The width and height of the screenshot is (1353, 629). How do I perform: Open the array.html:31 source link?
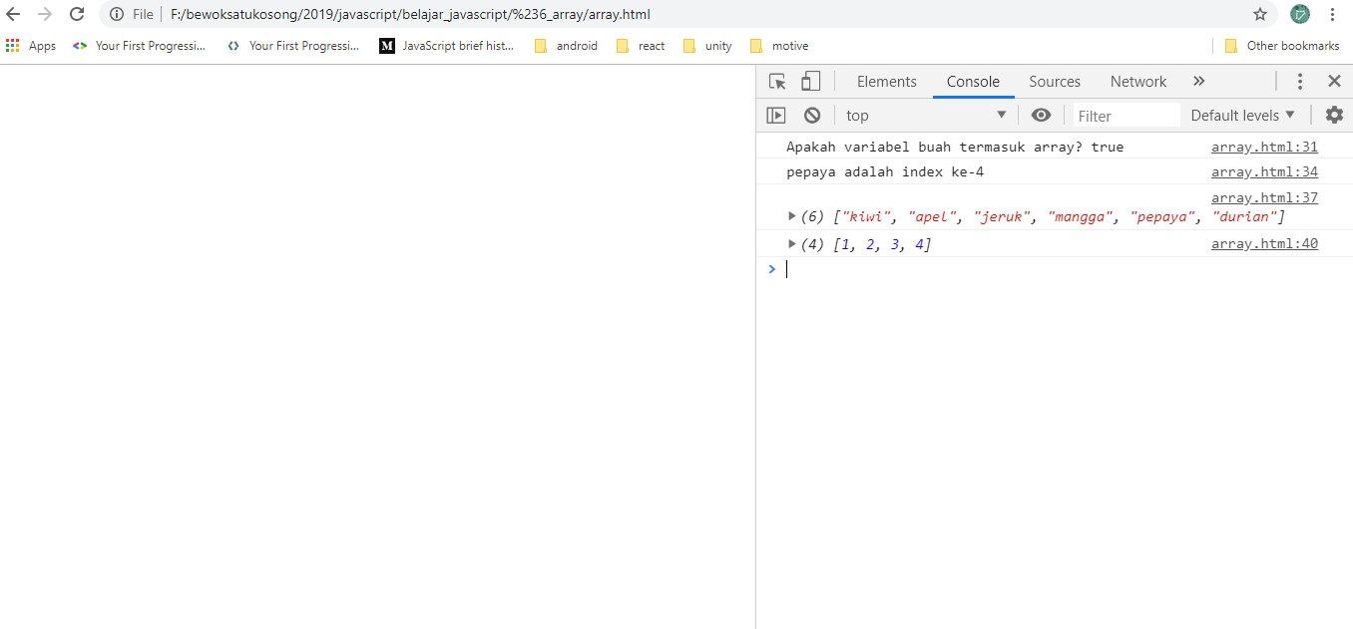pos(1264,147)
